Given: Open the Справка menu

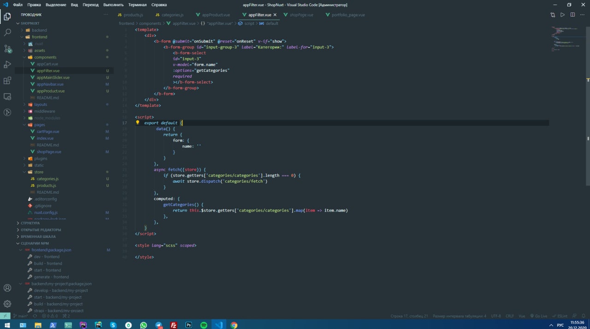Looking at the screenshot, I should 159,5.
